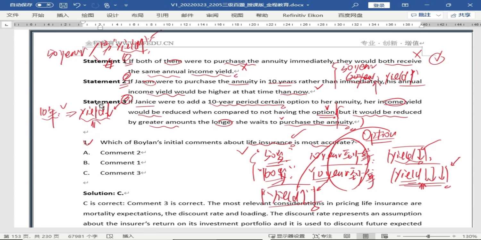Click the touch/mouse mode icon

point(107,5)
